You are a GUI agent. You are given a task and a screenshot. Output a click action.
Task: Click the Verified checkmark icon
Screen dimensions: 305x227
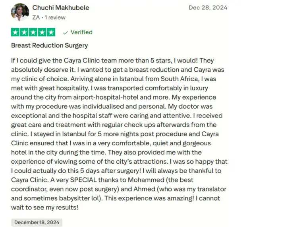[x=65, y=33]
